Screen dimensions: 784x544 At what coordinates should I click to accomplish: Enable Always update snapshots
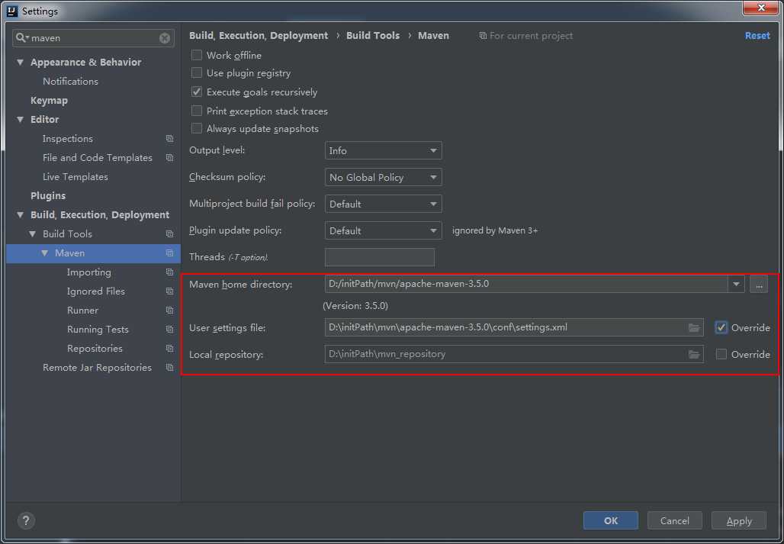(197, 128)
